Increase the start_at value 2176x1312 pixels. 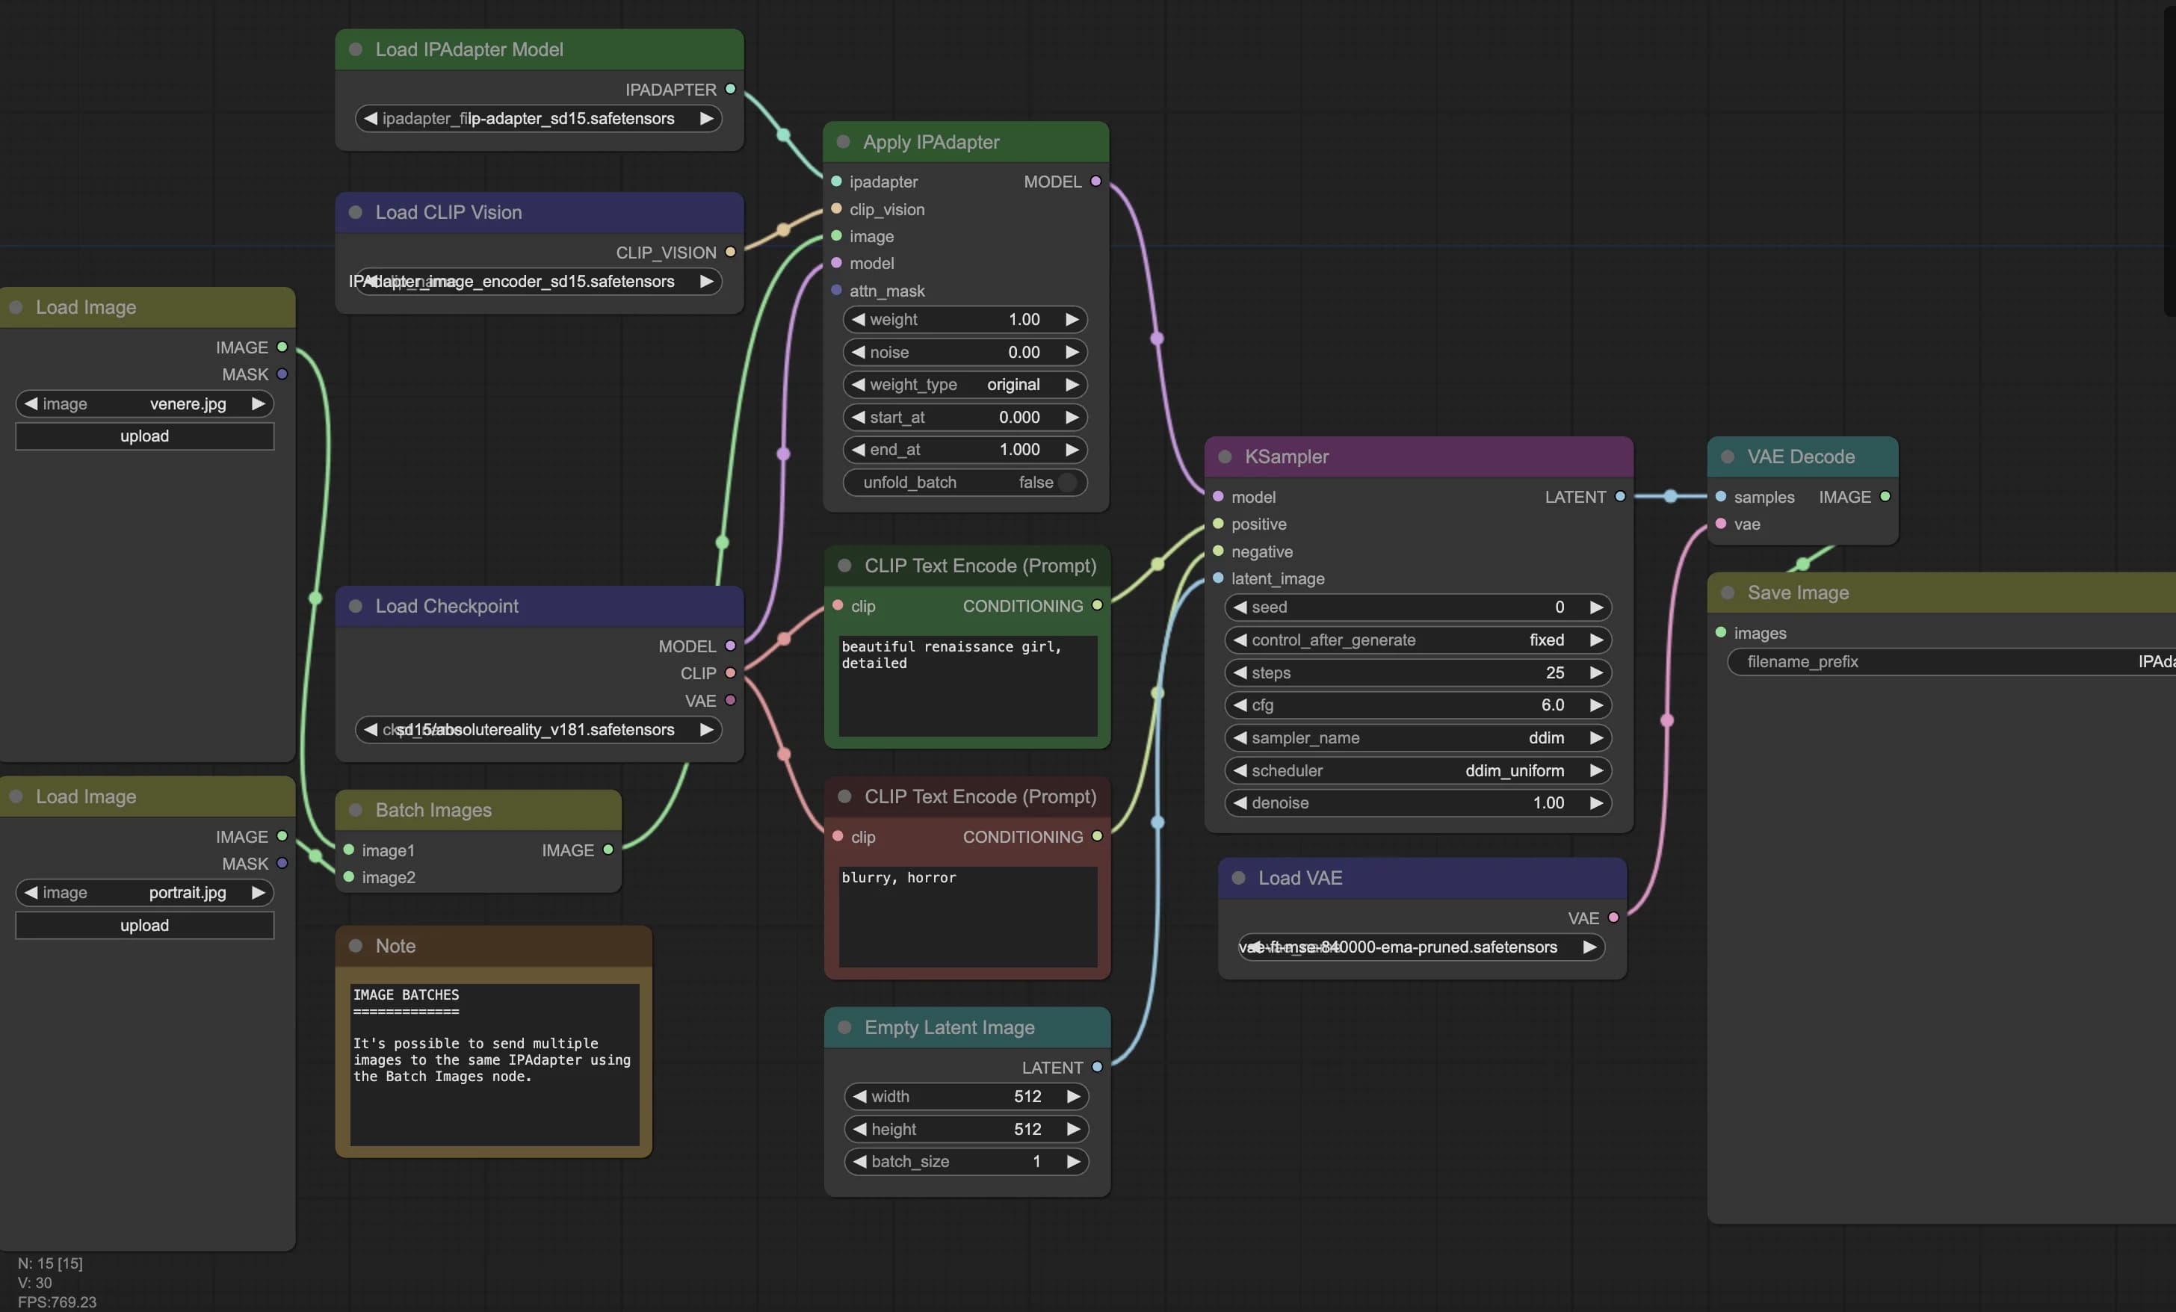1072,417
